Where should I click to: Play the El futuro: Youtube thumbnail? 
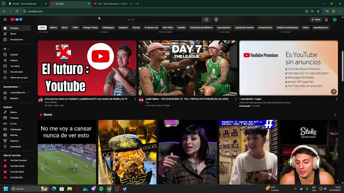tap(87, 68)
